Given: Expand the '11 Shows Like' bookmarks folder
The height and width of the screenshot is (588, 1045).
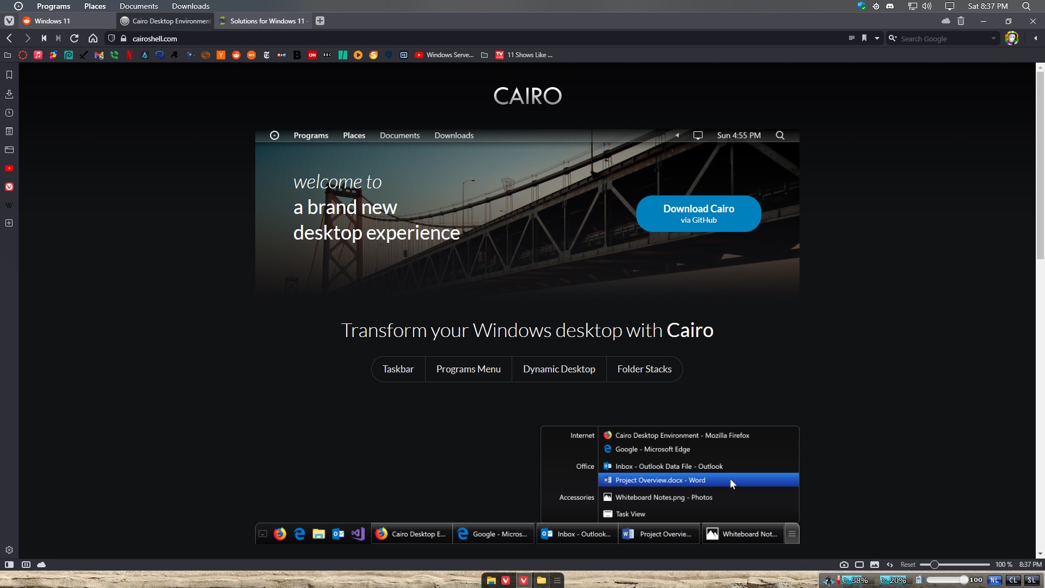Looking at the screenshot, I should 529,55.
